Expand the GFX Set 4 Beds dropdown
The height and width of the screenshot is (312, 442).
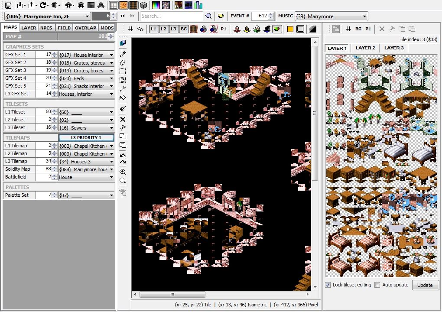(111, 78)
